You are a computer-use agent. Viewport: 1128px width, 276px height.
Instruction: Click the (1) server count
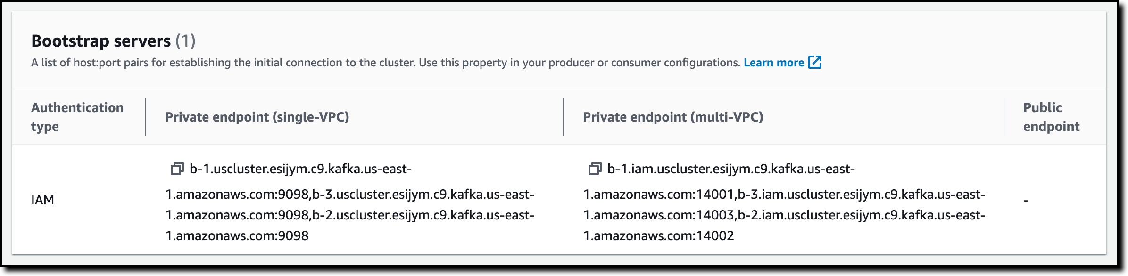point(185,41)
